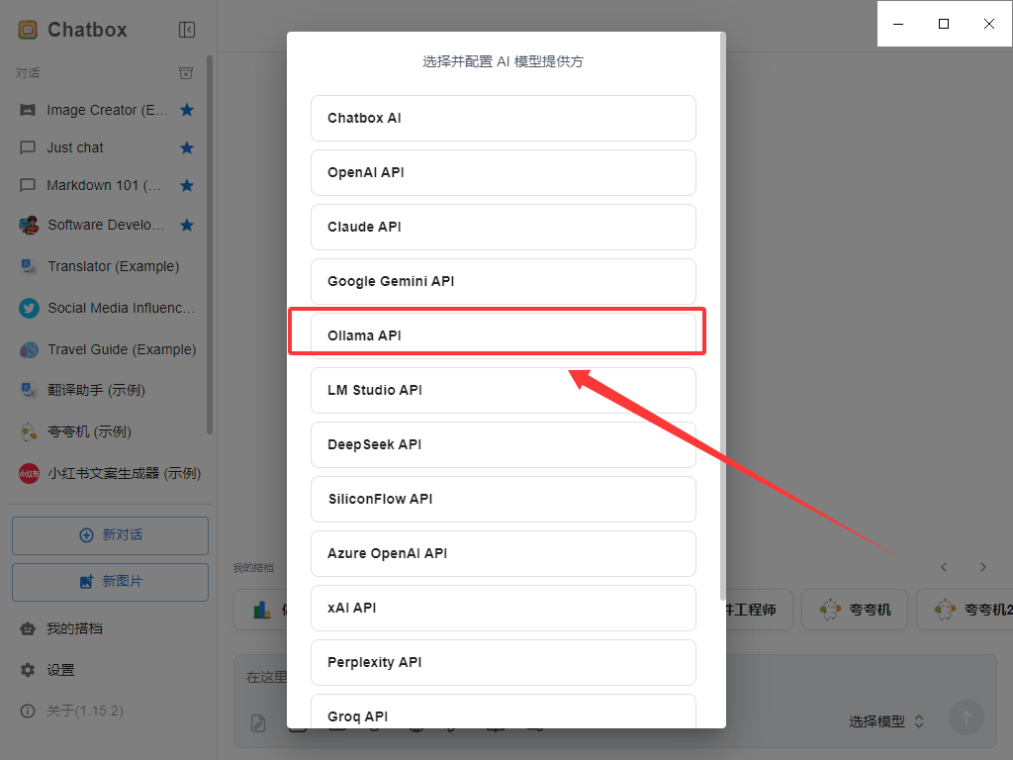Select OpenAI API as provider

[x=504, y=172]
